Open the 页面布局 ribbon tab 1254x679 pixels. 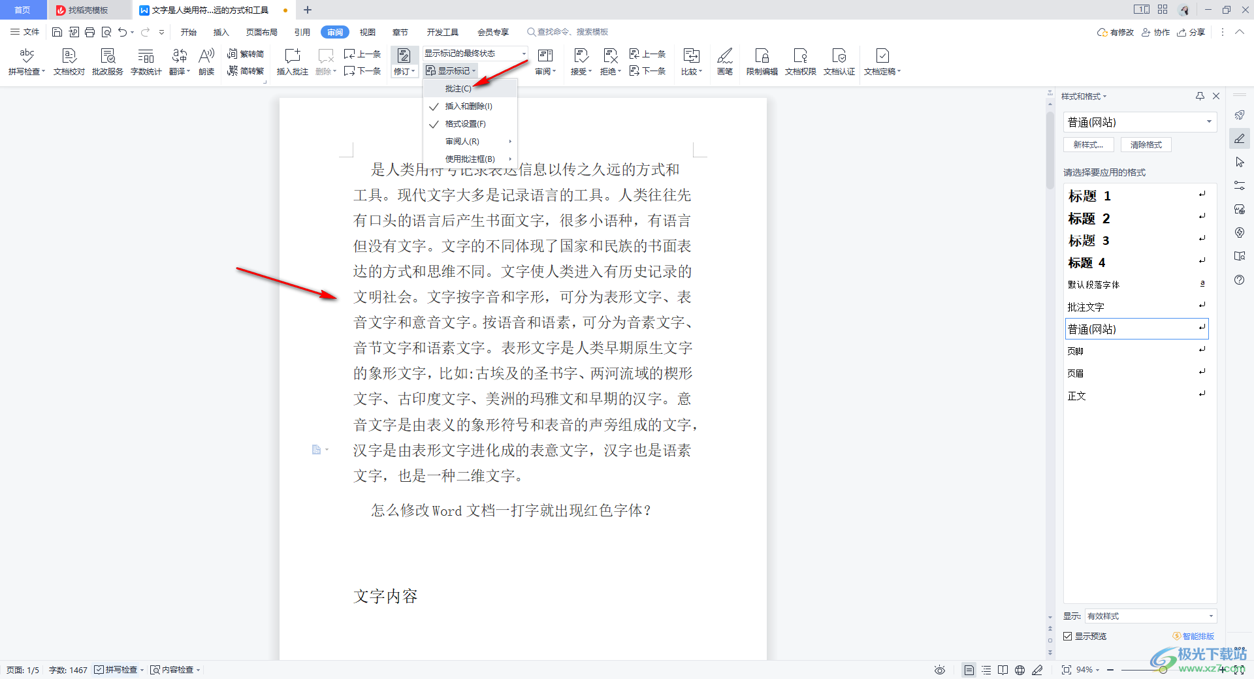coord(262,32)
